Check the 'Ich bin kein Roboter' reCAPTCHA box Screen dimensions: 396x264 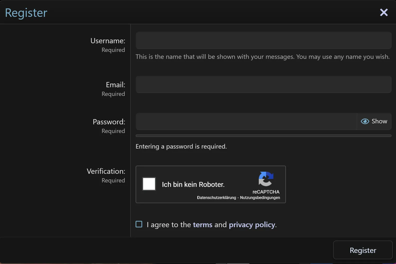tap(149, 184)
